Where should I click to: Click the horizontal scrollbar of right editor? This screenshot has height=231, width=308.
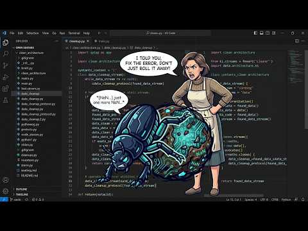(233, 195)
